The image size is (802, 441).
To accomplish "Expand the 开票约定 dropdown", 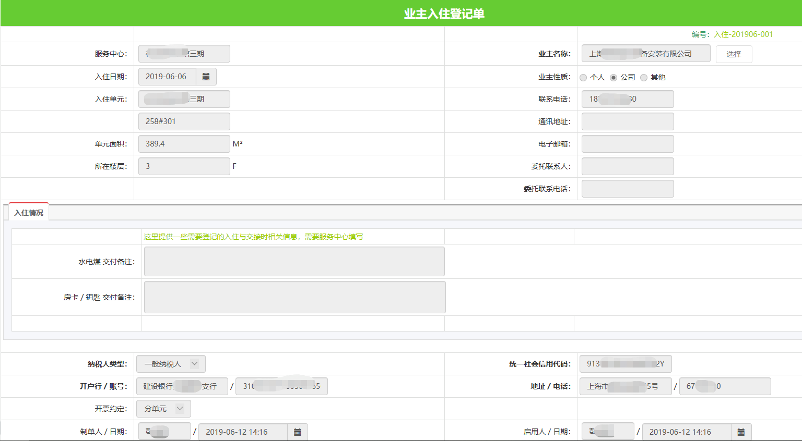I will click(163, 409).
